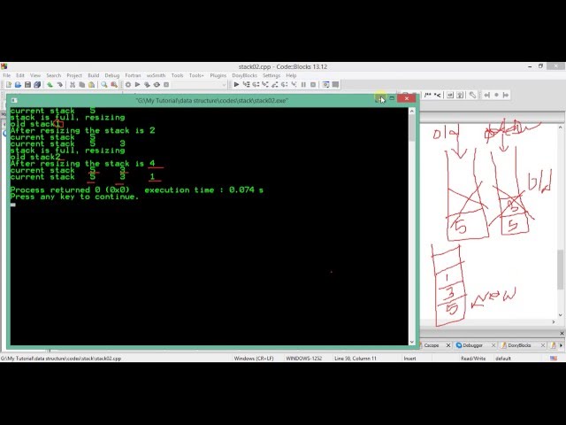Click the Run to cursor debugger icon
This screenshot has height=425, width=566.
(x=246, y=85)
